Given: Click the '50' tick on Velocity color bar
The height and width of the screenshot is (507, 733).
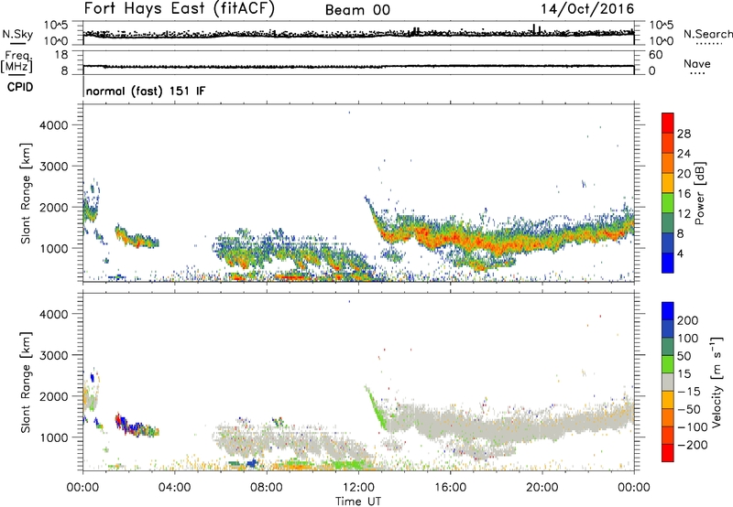Looking at the screenshot, I should click(x=684, y=356).
